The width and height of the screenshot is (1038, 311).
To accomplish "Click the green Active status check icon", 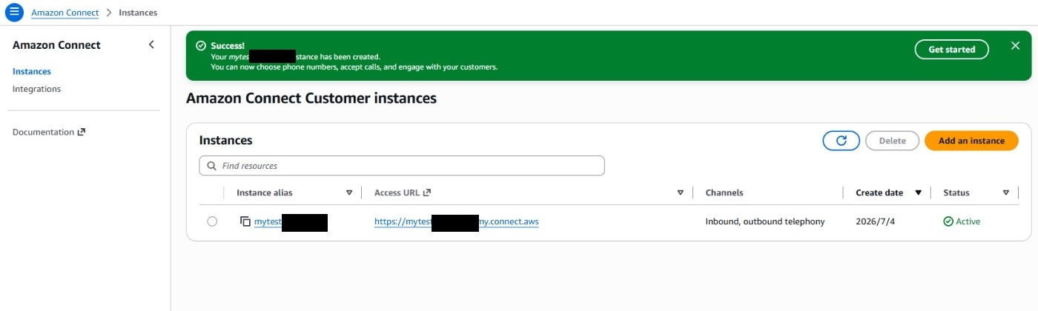I will (948, 221).
